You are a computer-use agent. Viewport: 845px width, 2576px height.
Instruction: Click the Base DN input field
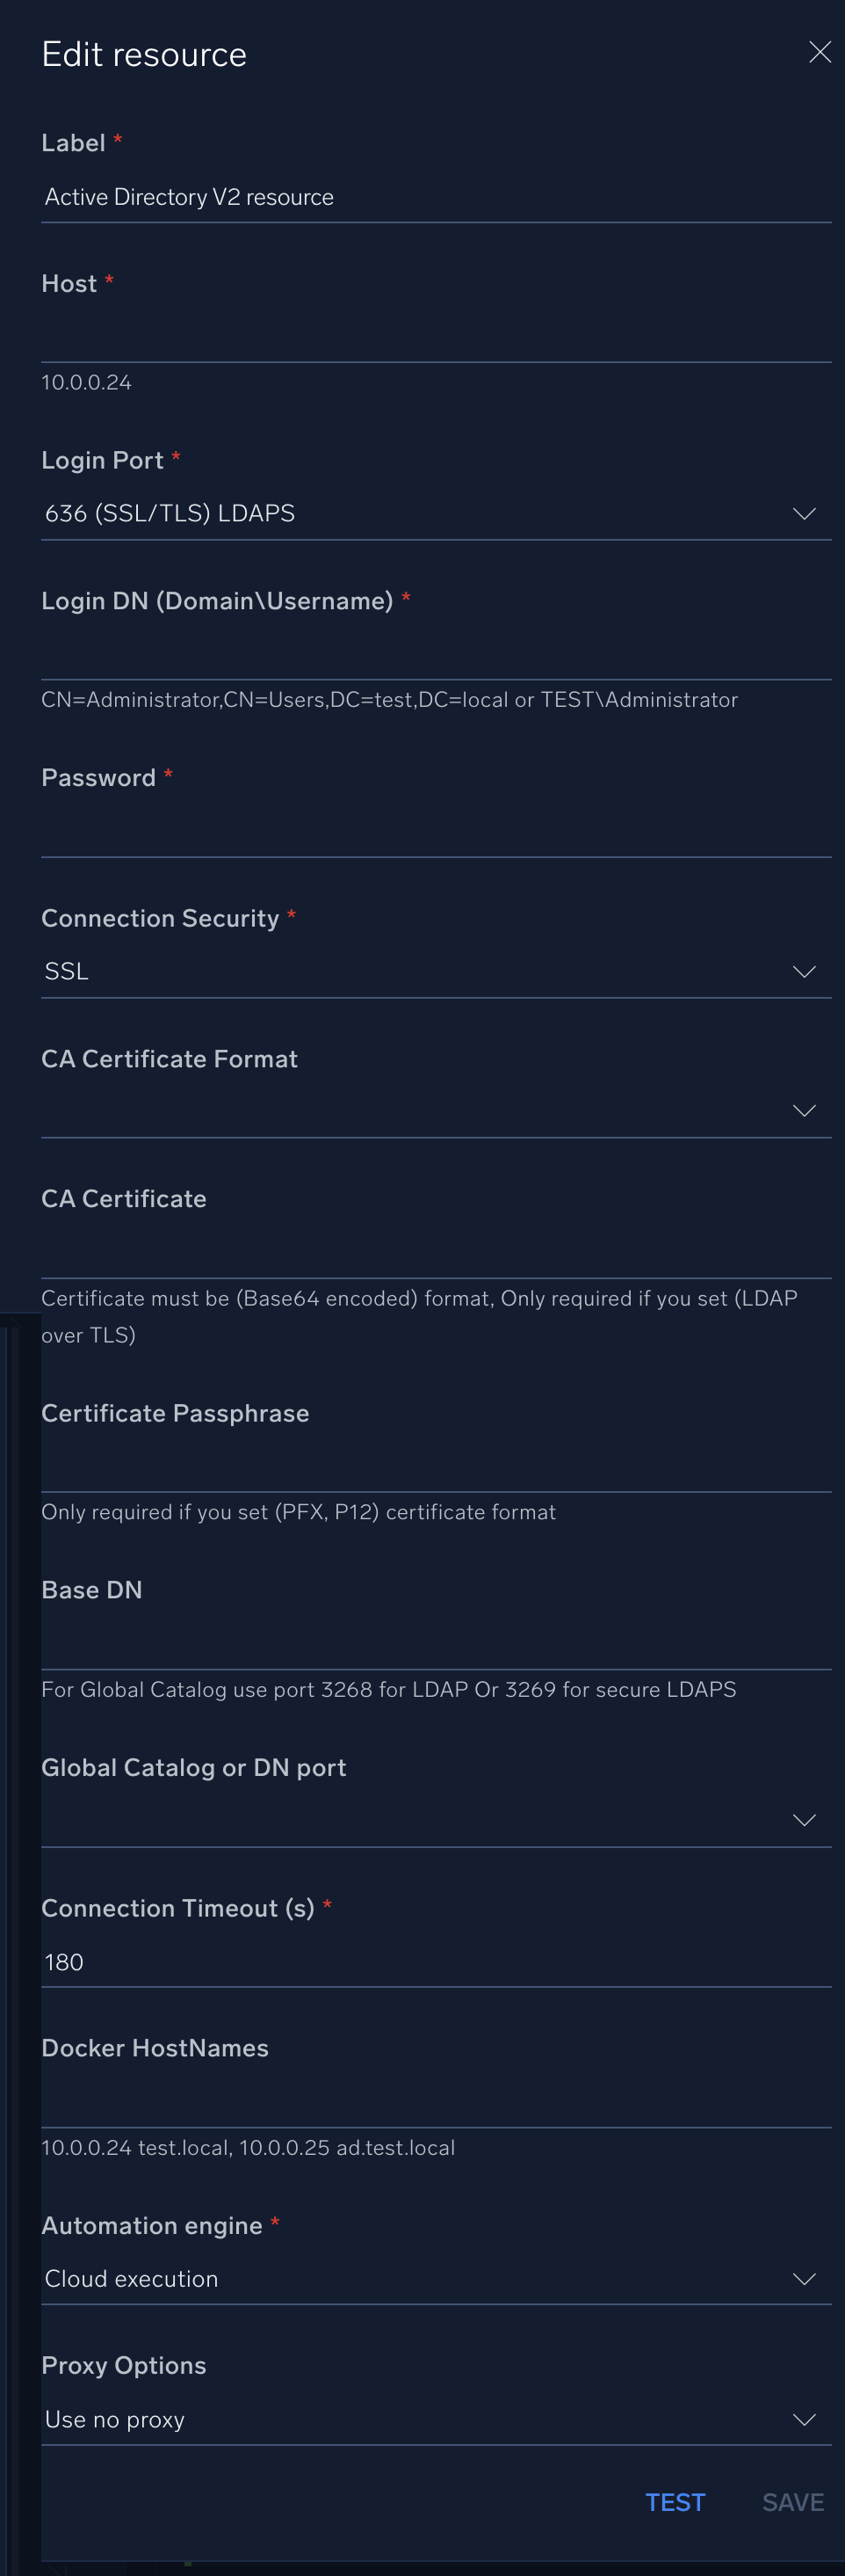click(x=436, y=1645)
